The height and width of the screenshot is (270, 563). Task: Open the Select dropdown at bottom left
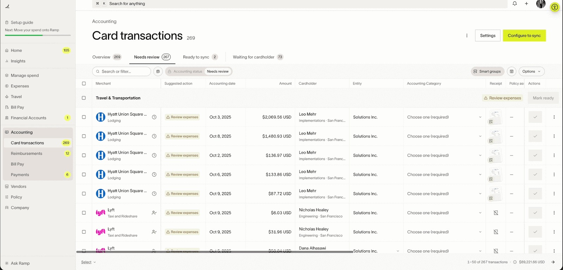pos(88,262)
